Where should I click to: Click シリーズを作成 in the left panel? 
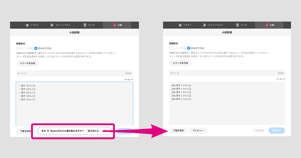28,63
